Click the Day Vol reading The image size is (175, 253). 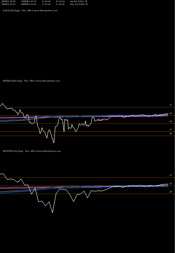(x=79, y=4)
